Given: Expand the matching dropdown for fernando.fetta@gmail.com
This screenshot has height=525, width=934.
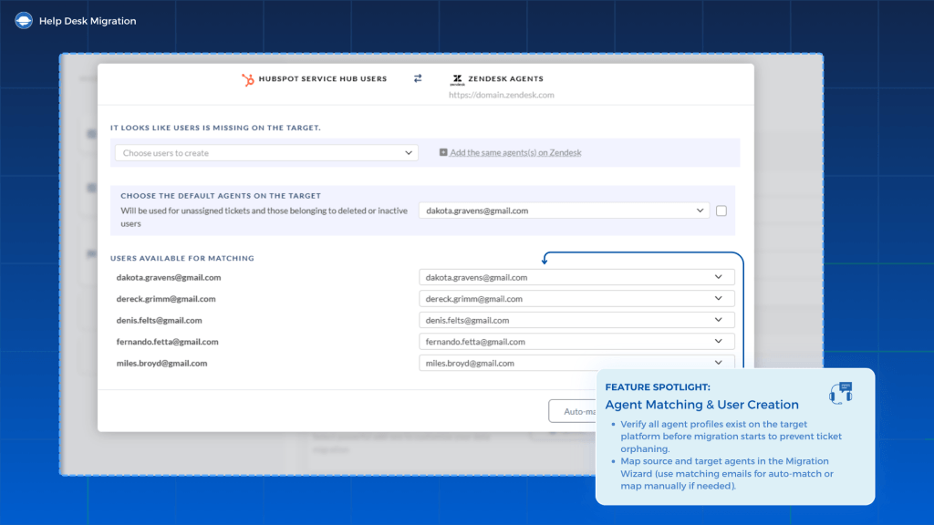Looking at the screenshot, I should pyautogui.click(x=576, y=342).
